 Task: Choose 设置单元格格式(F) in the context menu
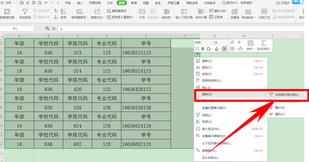231,136
